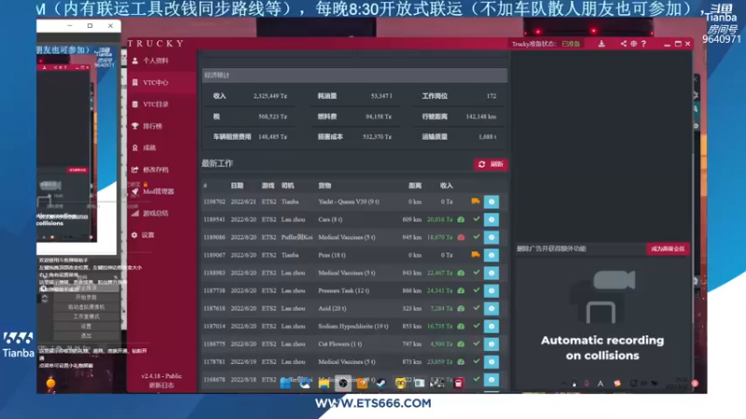Image resolution: width=746 pixels, height=419 pixels.
Task: Refresh the latest jobs list with 刷新
Action: 490,165
